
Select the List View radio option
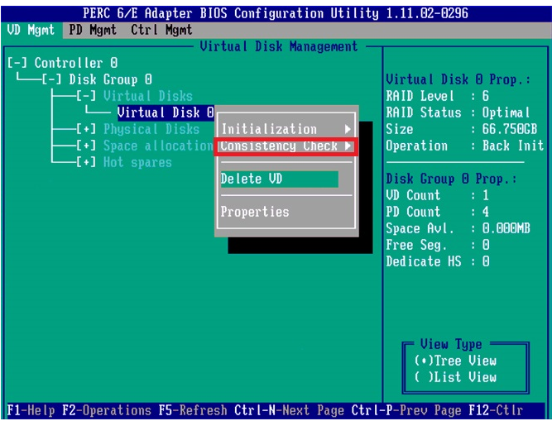tap(455, 377)
